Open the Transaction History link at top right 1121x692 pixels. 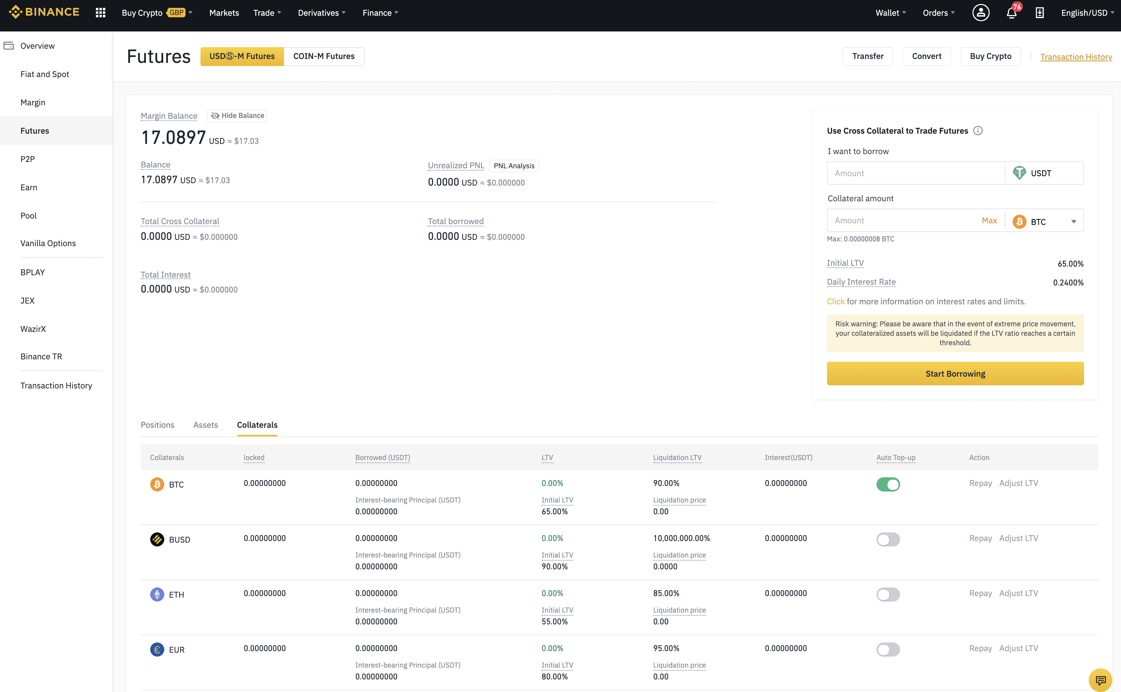coord(1076,57)
